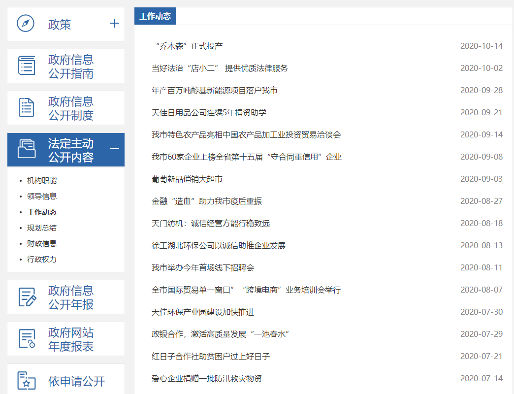The height and width of the screenshot is (394, 514).
Task: Click the 政府网站年度报表 menu title
Action: click(x=71, y=339)
